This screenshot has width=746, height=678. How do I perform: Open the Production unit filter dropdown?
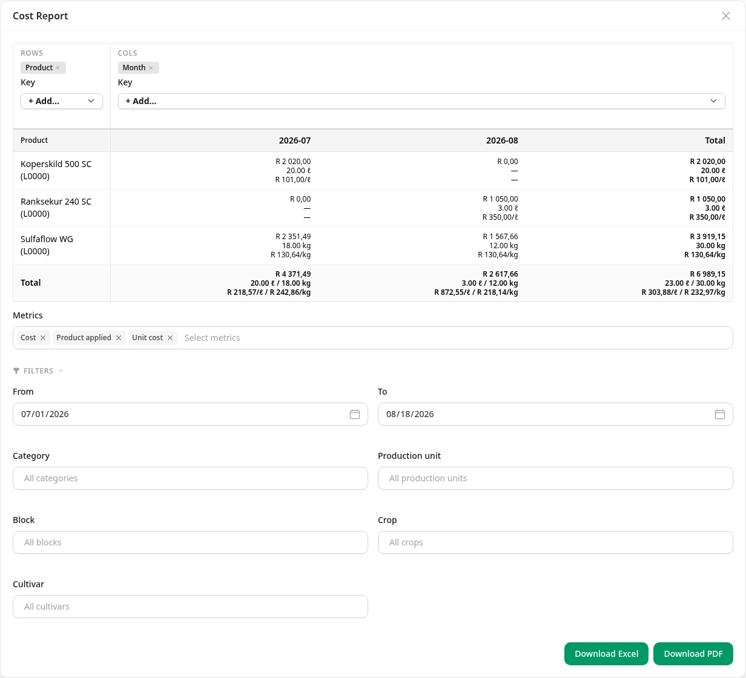(x=555, y=478)
